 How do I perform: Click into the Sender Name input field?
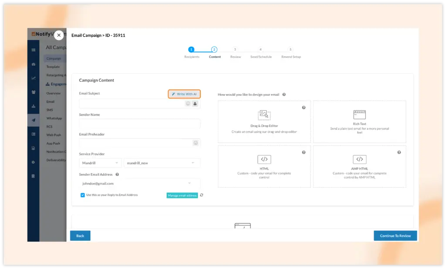point(139,124)
